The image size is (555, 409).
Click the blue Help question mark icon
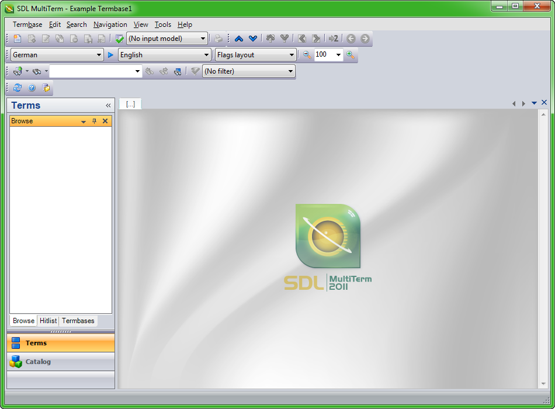click(x=32, y=88)
